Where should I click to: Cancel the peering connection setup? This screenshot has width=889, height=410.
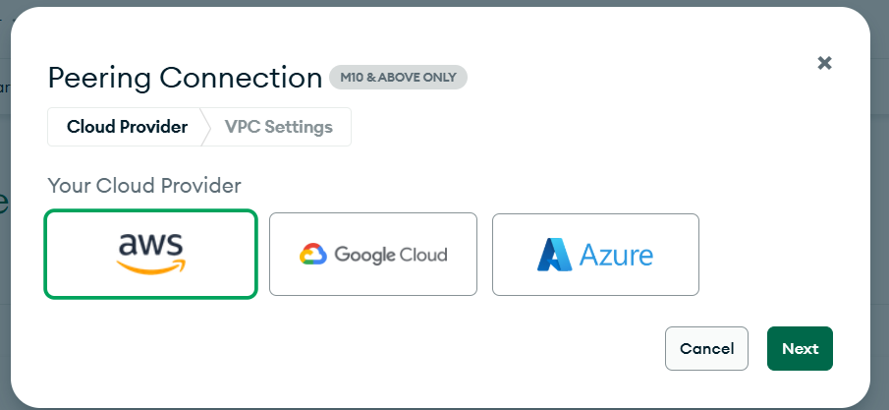(706, 348)
